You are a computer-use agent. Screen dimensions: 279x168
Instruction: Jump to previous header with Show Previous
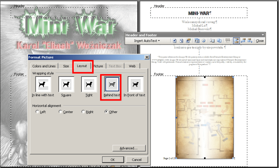click(x=243, y=41)
